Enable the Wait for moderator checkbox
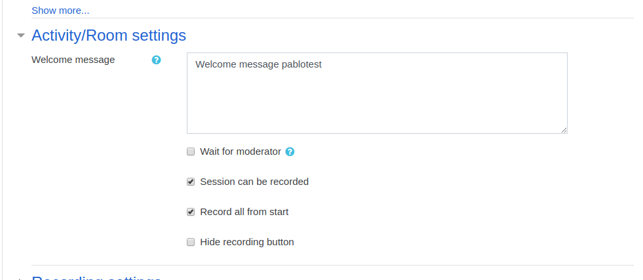This screenshot has height=280, width=643. (x=191, y=151)
